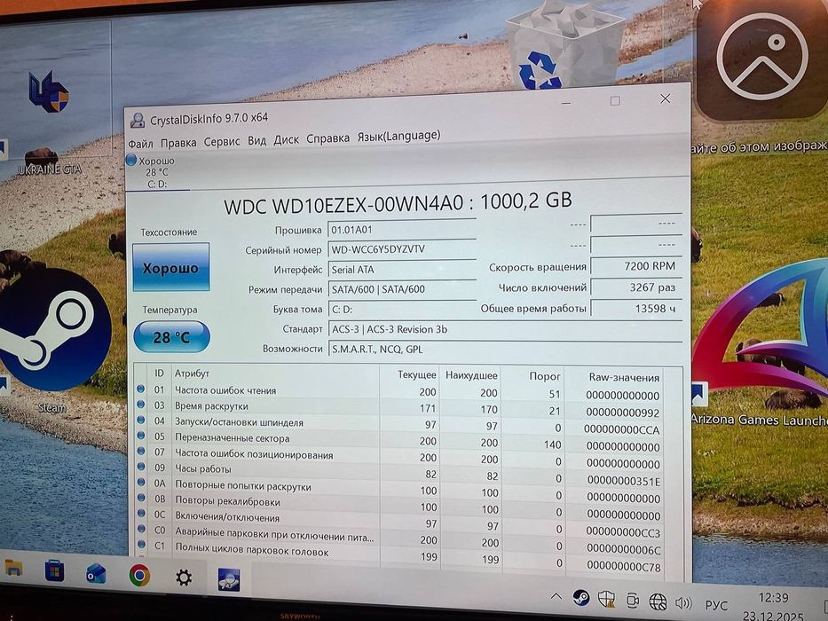Open Google Chrome from the taskbar
The height and width of the screenshot is (621, 828).
coord(139,576)
